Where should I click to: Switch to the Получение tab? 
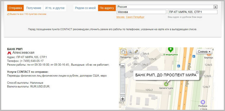coord(33,8)
